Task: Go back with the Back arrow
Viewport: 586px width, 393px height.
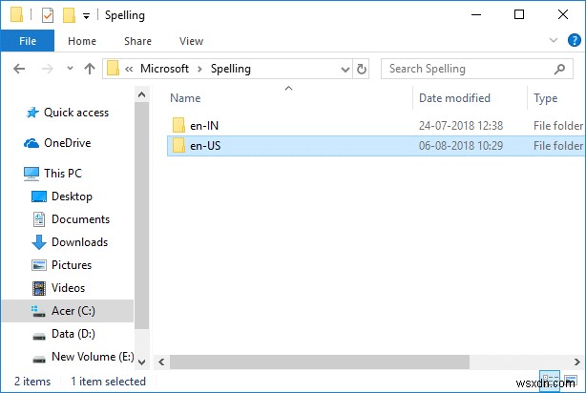Action: 19,69
